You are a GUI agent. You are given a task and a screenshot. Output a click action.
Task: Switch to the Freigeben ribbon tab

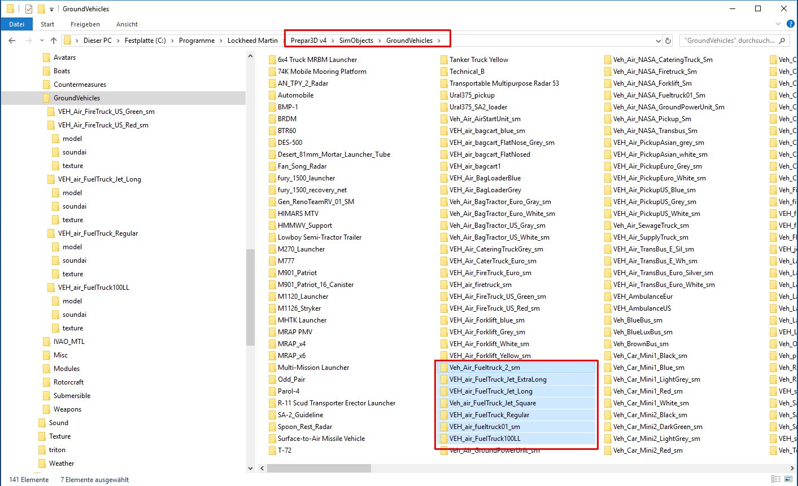coord(85,24)
